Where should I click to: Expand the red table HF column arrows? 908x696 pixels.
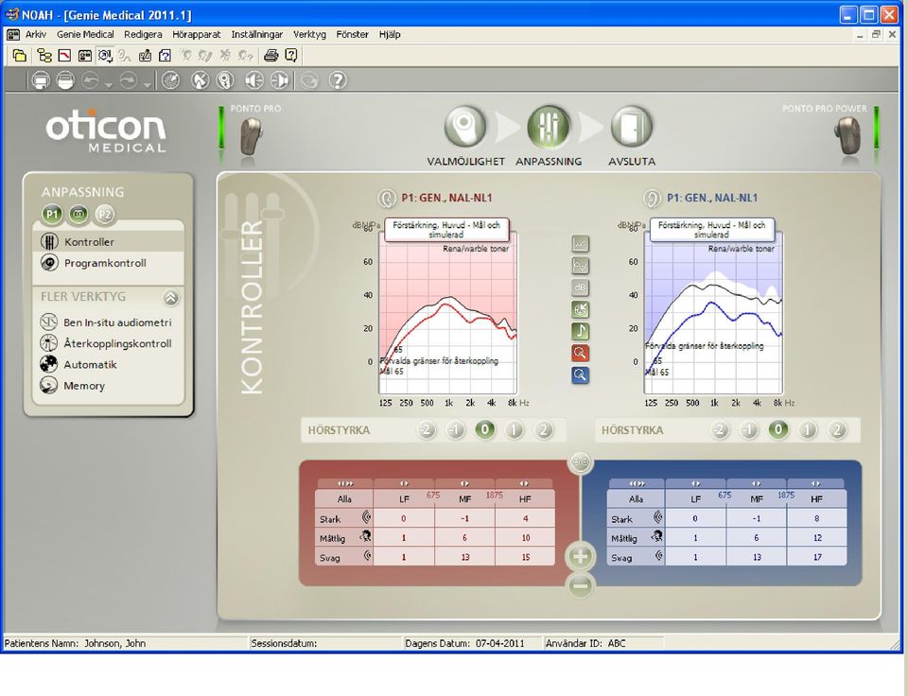[x=525, y=483]
